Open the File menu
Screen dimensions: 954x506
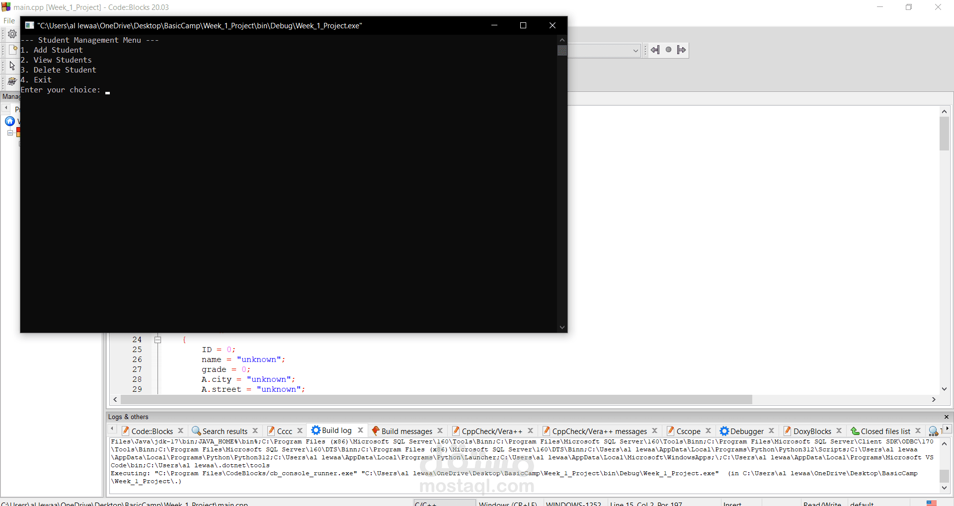tap(9, 21)
